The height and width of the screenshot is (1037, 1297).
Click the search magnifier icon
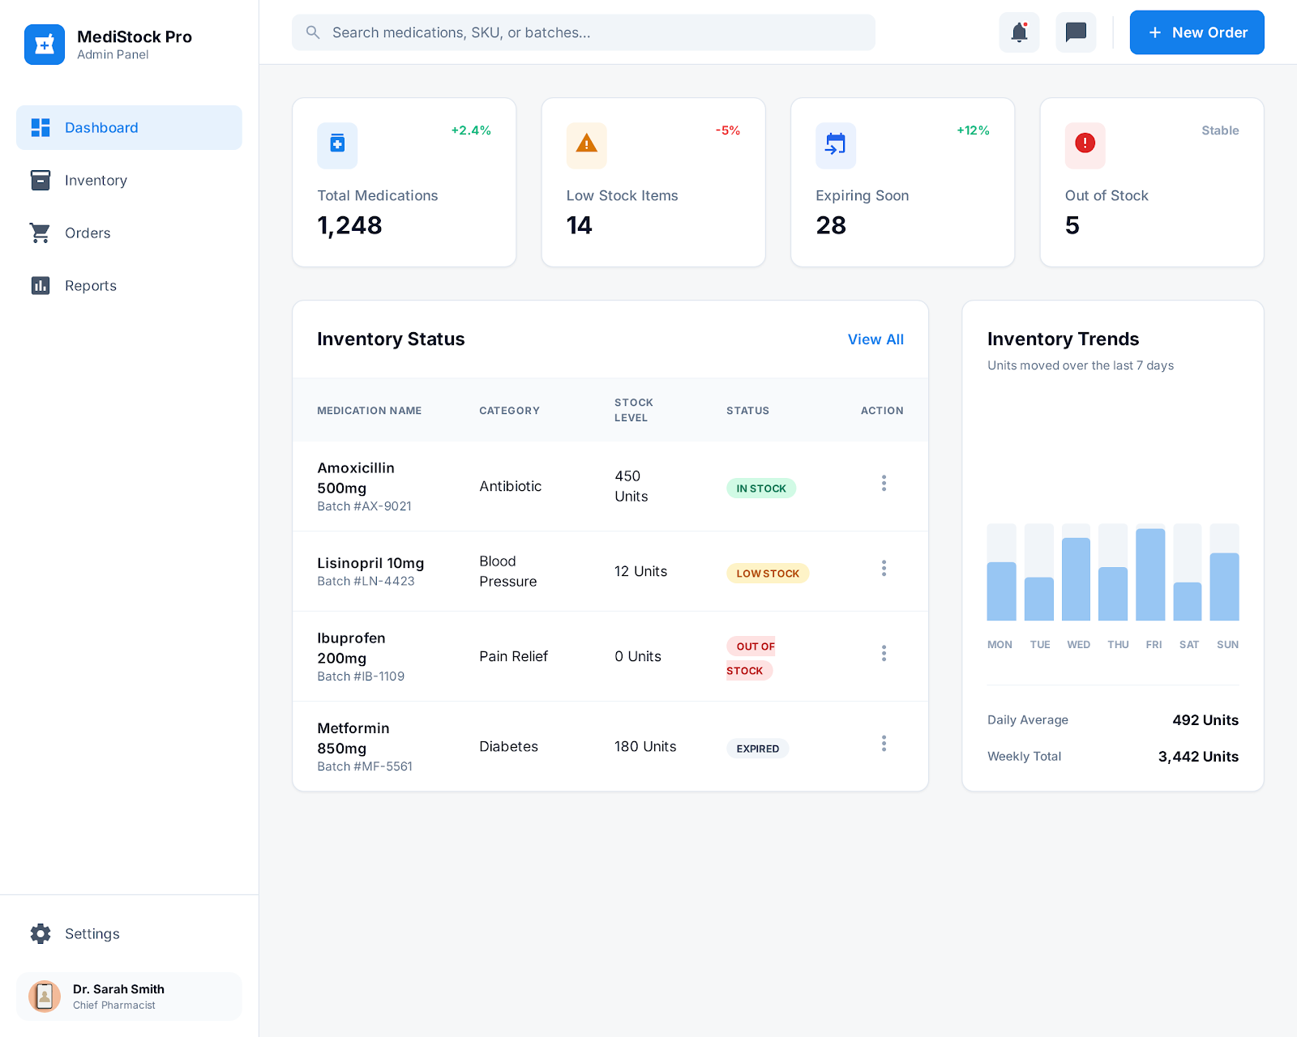click(x=313, y=32)
